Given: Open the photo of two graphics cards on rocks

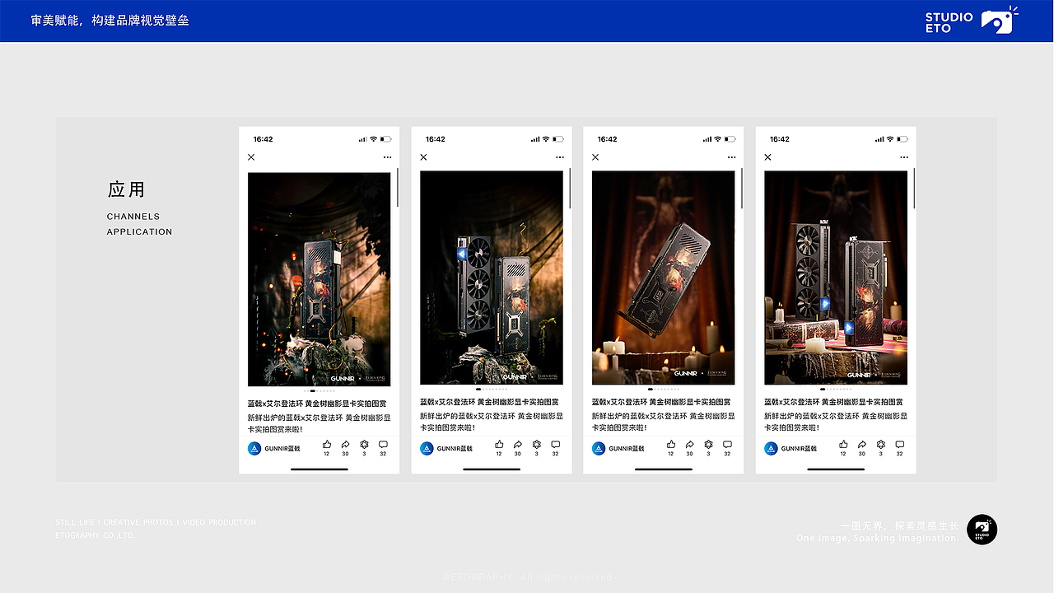Looking at the screenshot, I should pos(492,278).
